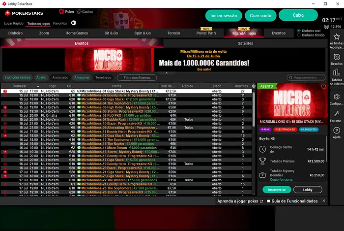Click the REENTRADA 5X tag

click(x=285, y=130)
